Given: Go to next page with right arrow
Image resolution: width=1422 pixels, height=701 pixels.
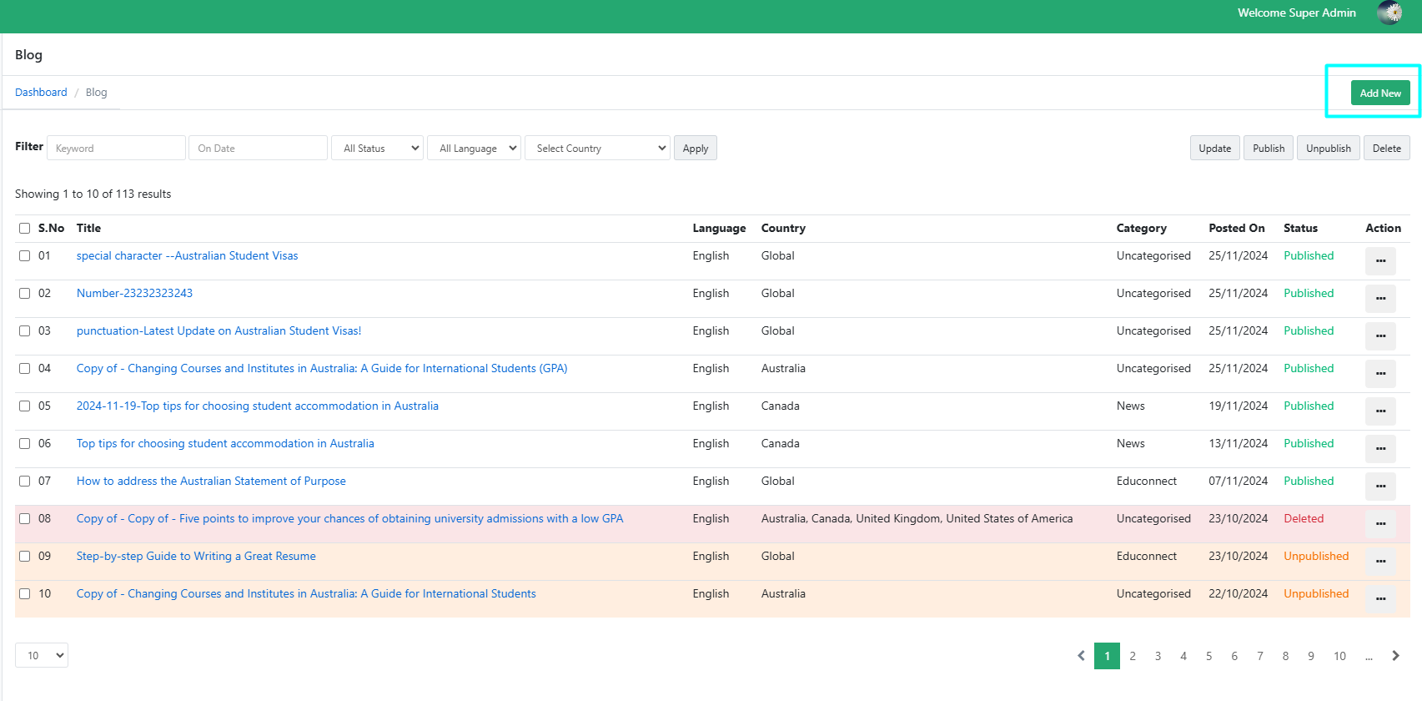Looking at the screenshot, I should (x=1395, y=656).
